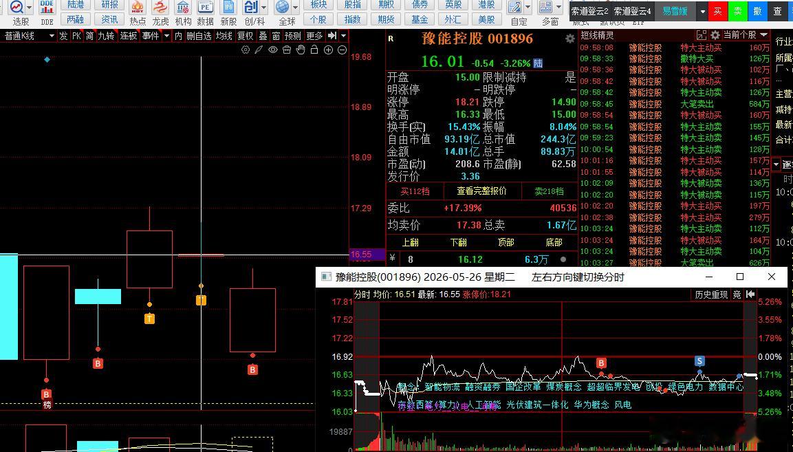Expand the 自定 dropdown arrow
793x452 pixels.
click(528, 7)
